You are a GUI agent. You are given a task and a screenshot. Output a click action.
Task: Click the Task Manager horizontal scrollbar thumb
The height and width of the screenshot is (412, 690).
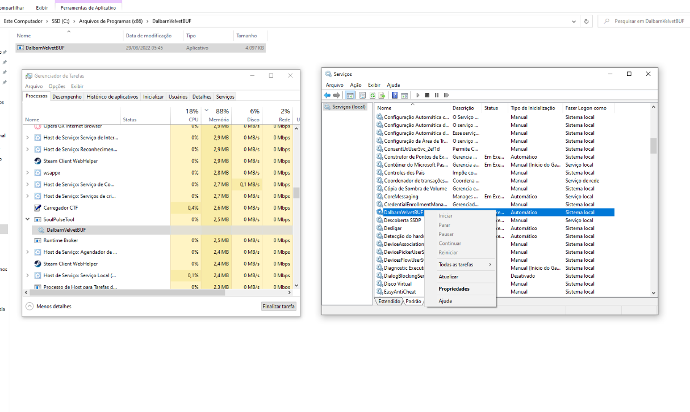coord(128,292)
